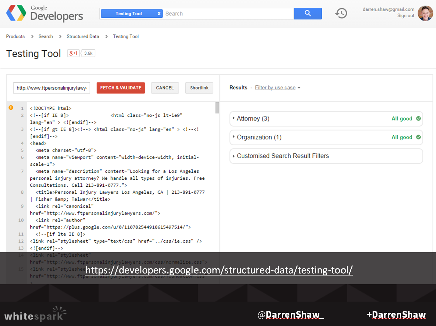Expand the Attorney (3) results row

click(253, 119)
